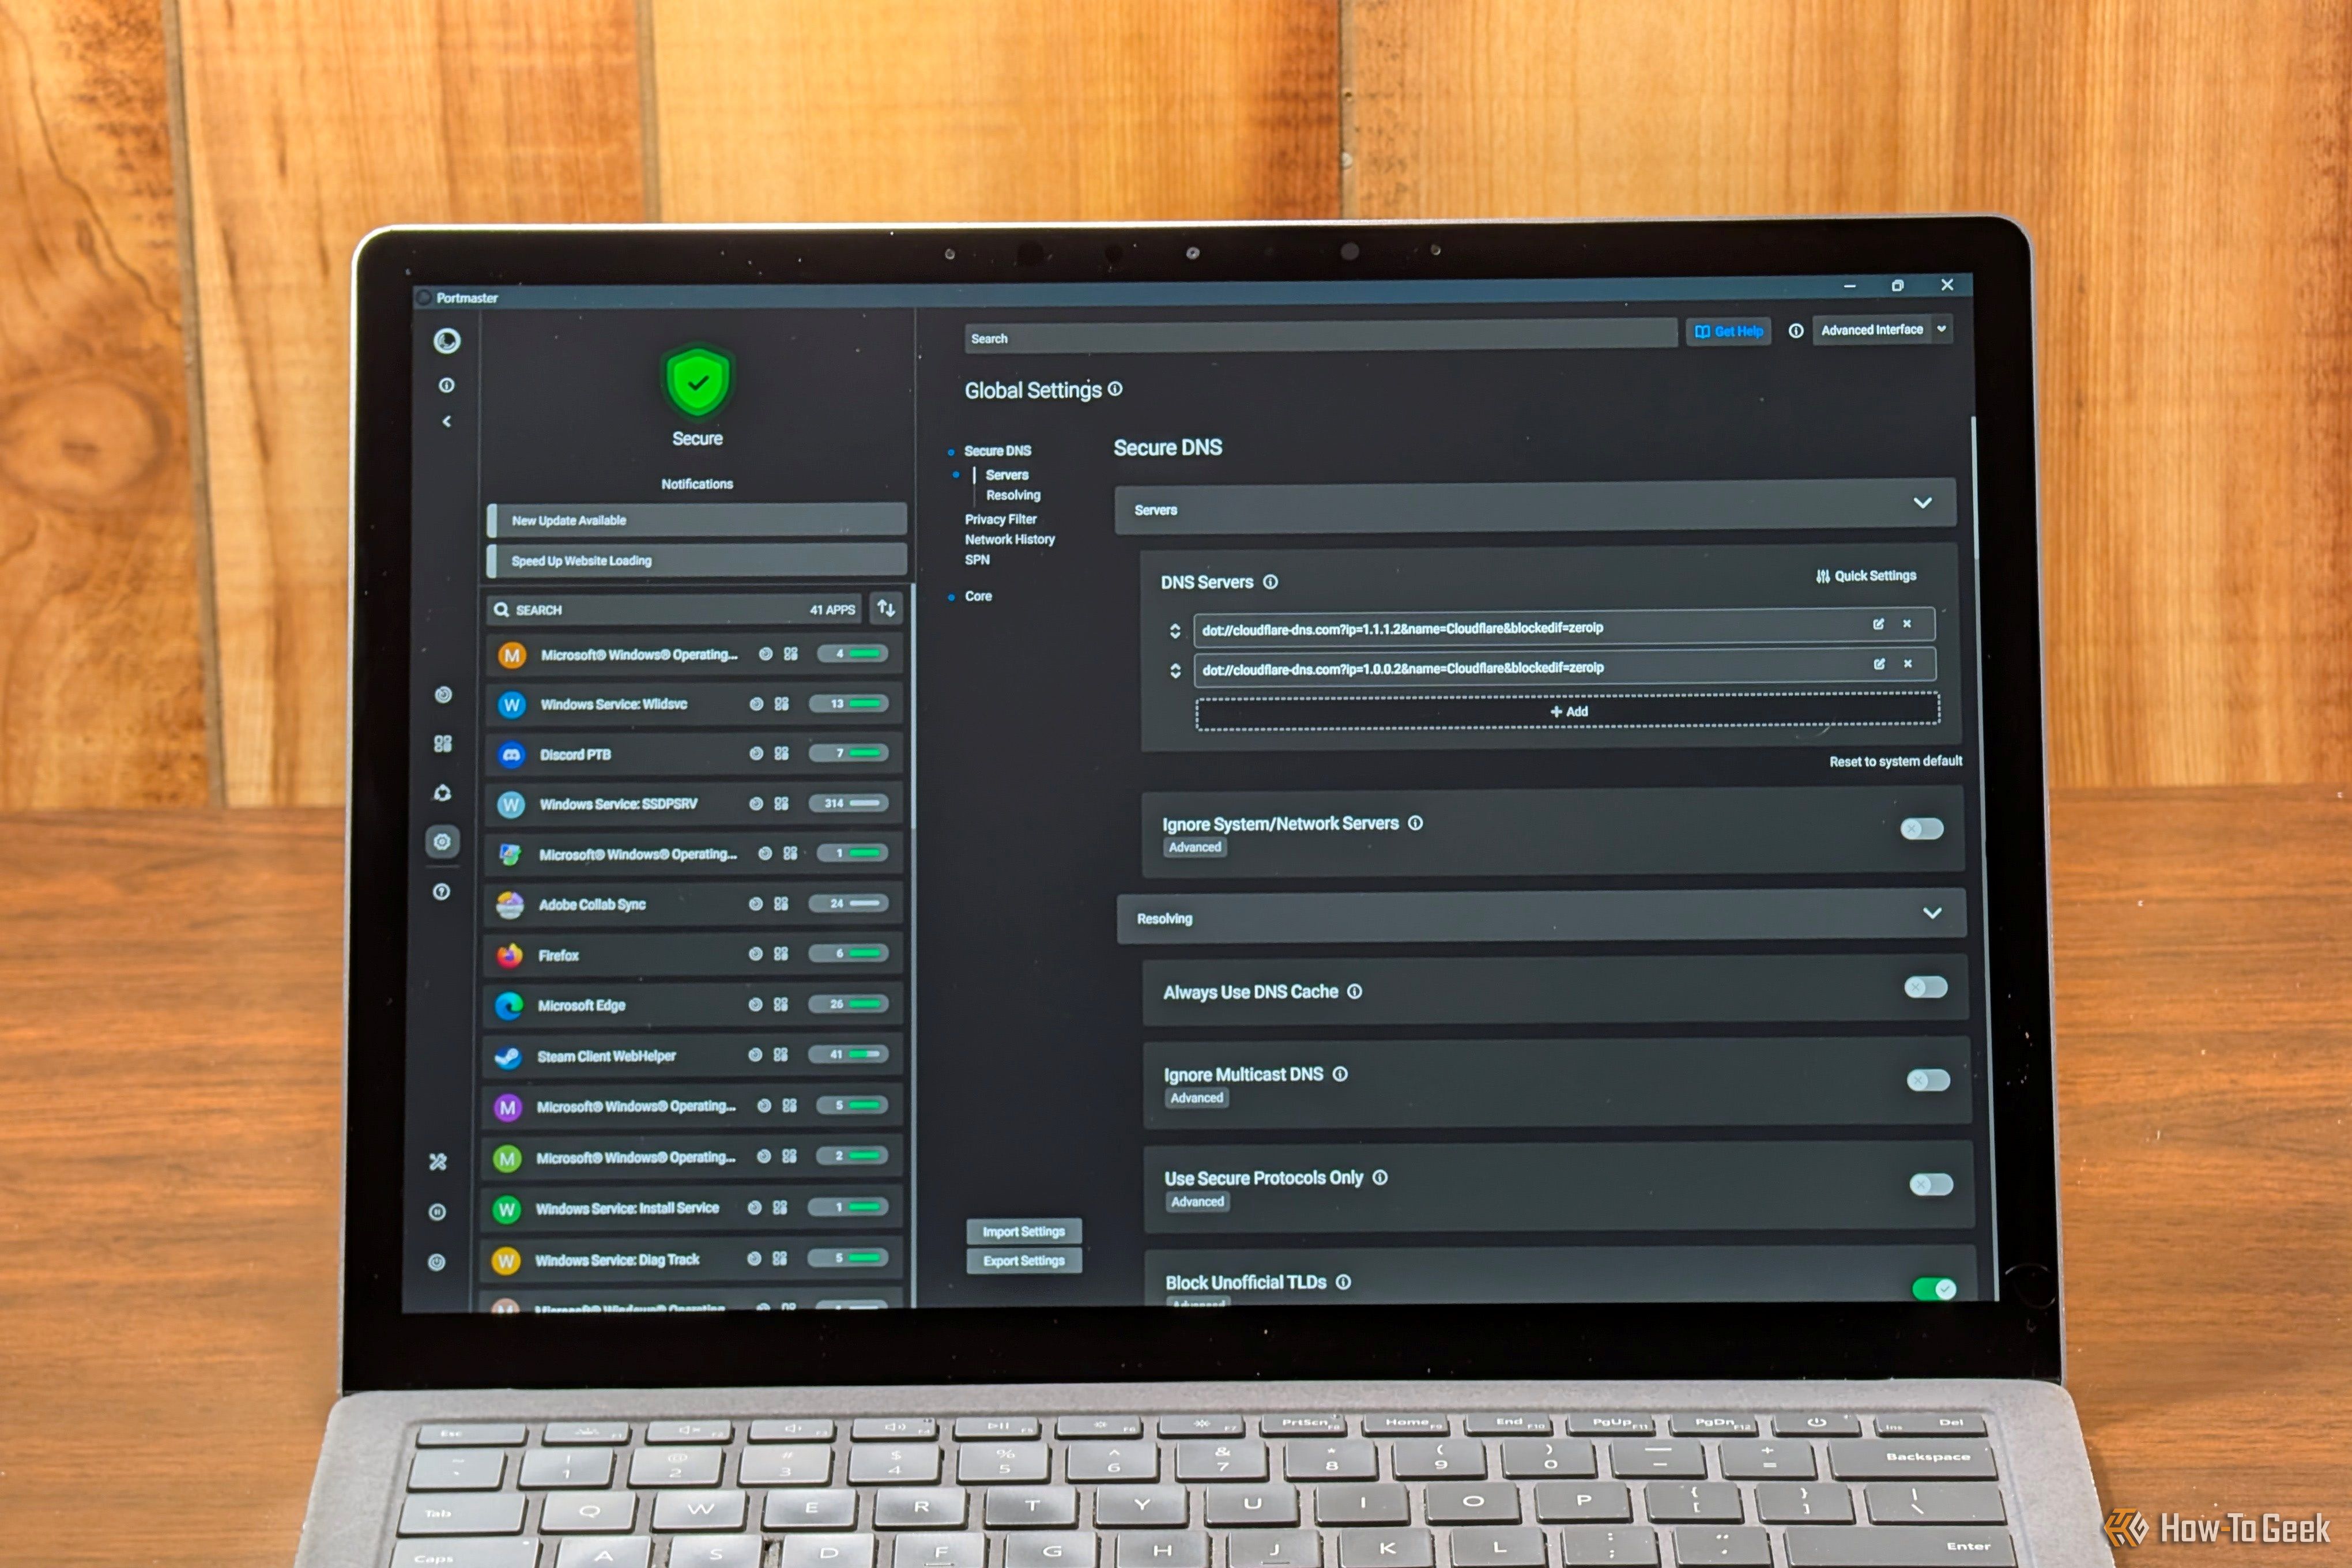Collapse the sidebar with the left arrow
Viewport: 2352px width, 1568px height.
click(x=447, y=421)
